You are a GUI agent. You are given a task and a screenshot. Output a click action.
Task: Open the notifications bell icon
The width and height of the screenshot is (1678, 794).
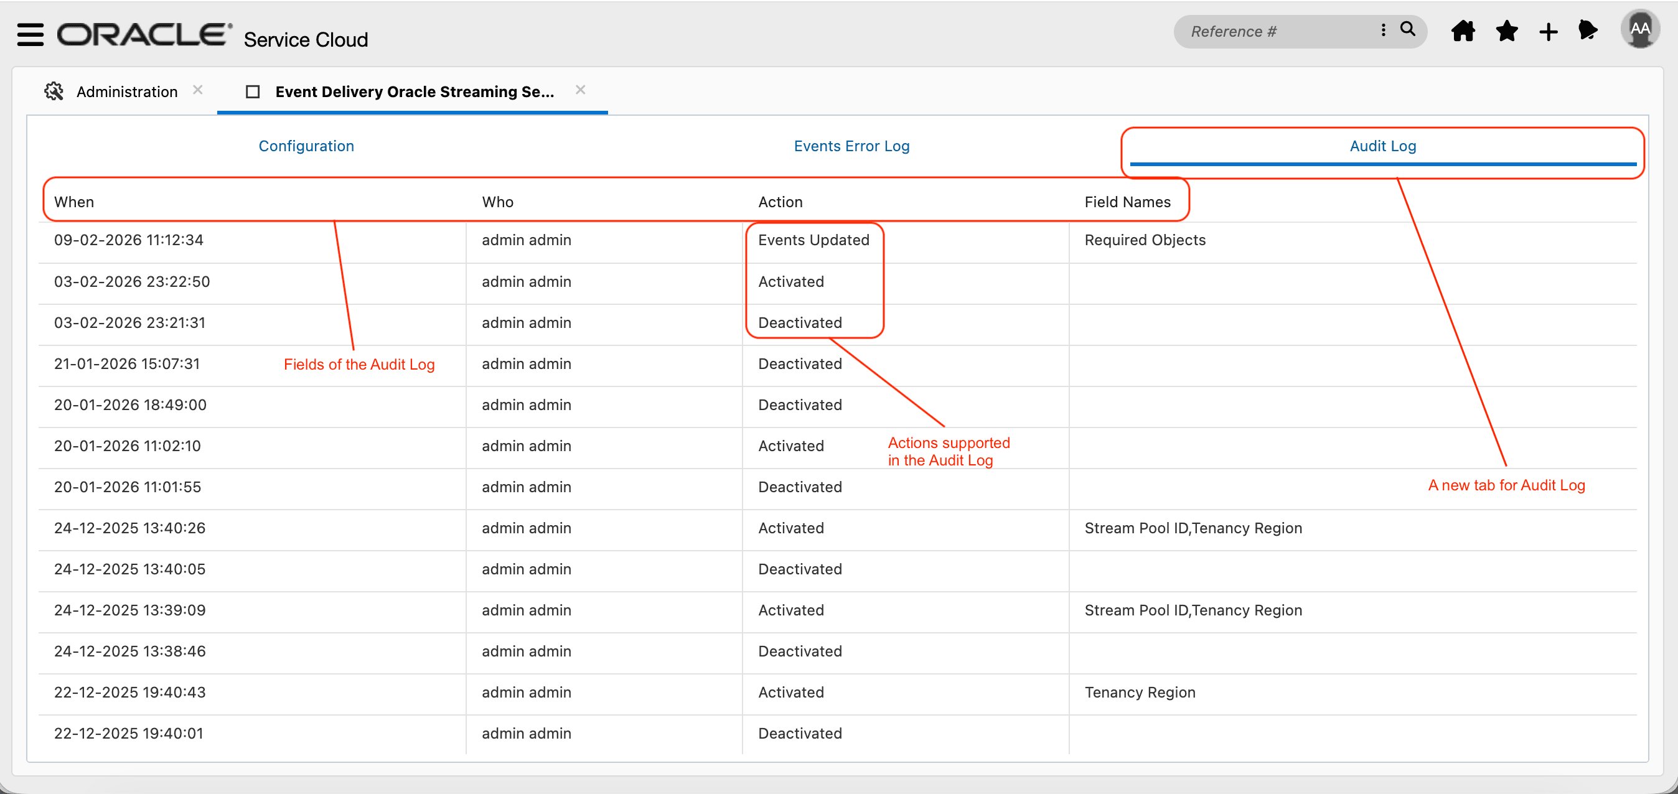coord(1588,30)
